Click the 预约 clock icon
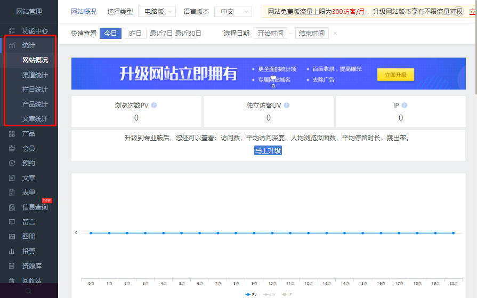 (12, 163)
